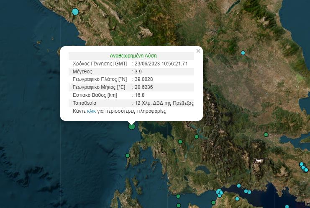Select the green marker on Lefkada's west coast
This screenshot has height=208, width=310.
pos(128,156)
